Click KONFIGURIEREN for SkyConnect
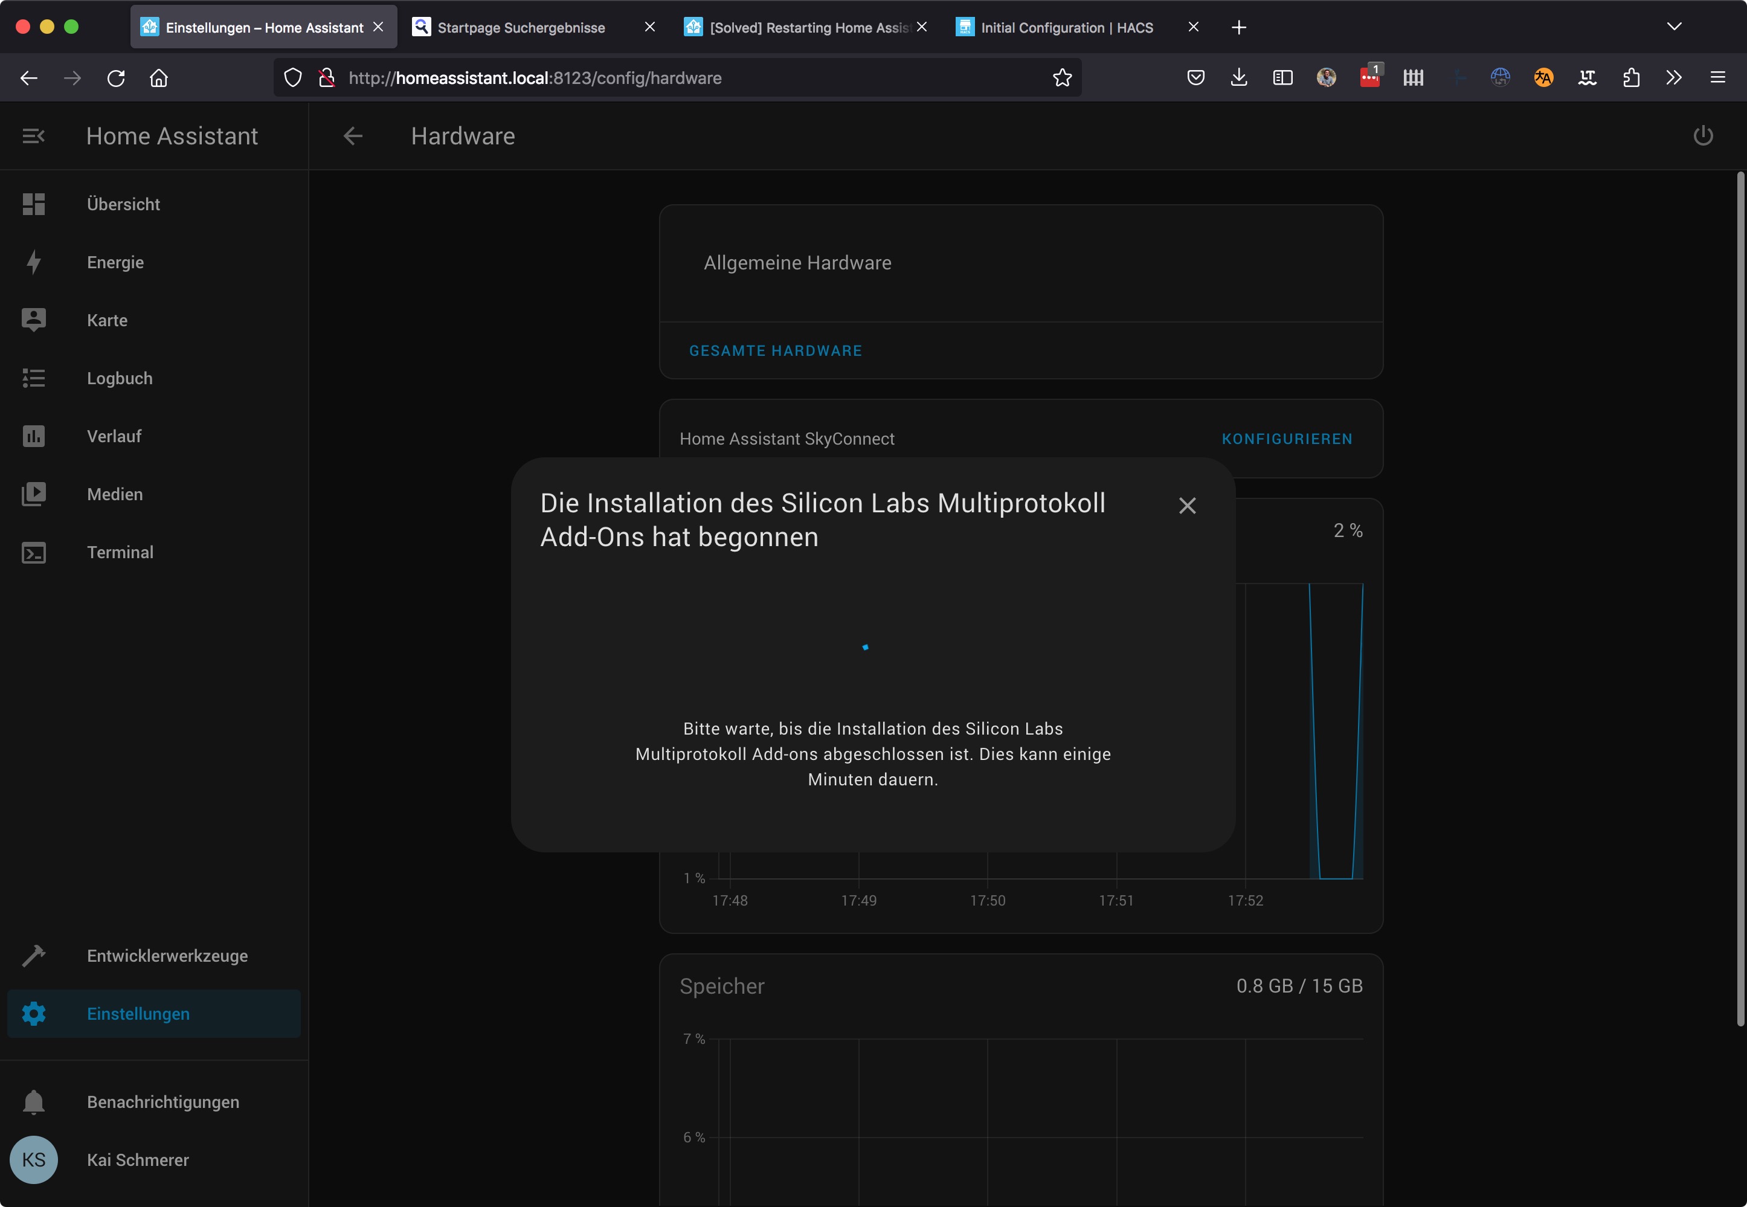 (x=1287, y=439)
